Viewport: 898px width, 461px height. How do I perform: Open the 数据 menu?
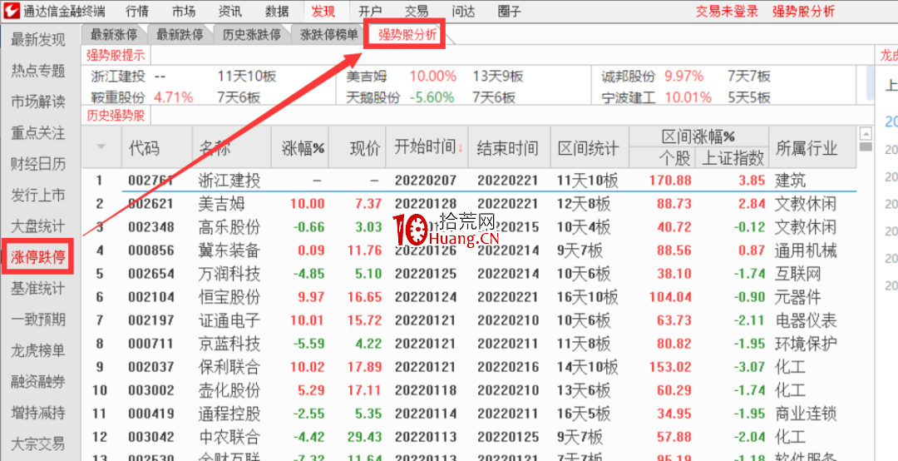click(277, 11)
